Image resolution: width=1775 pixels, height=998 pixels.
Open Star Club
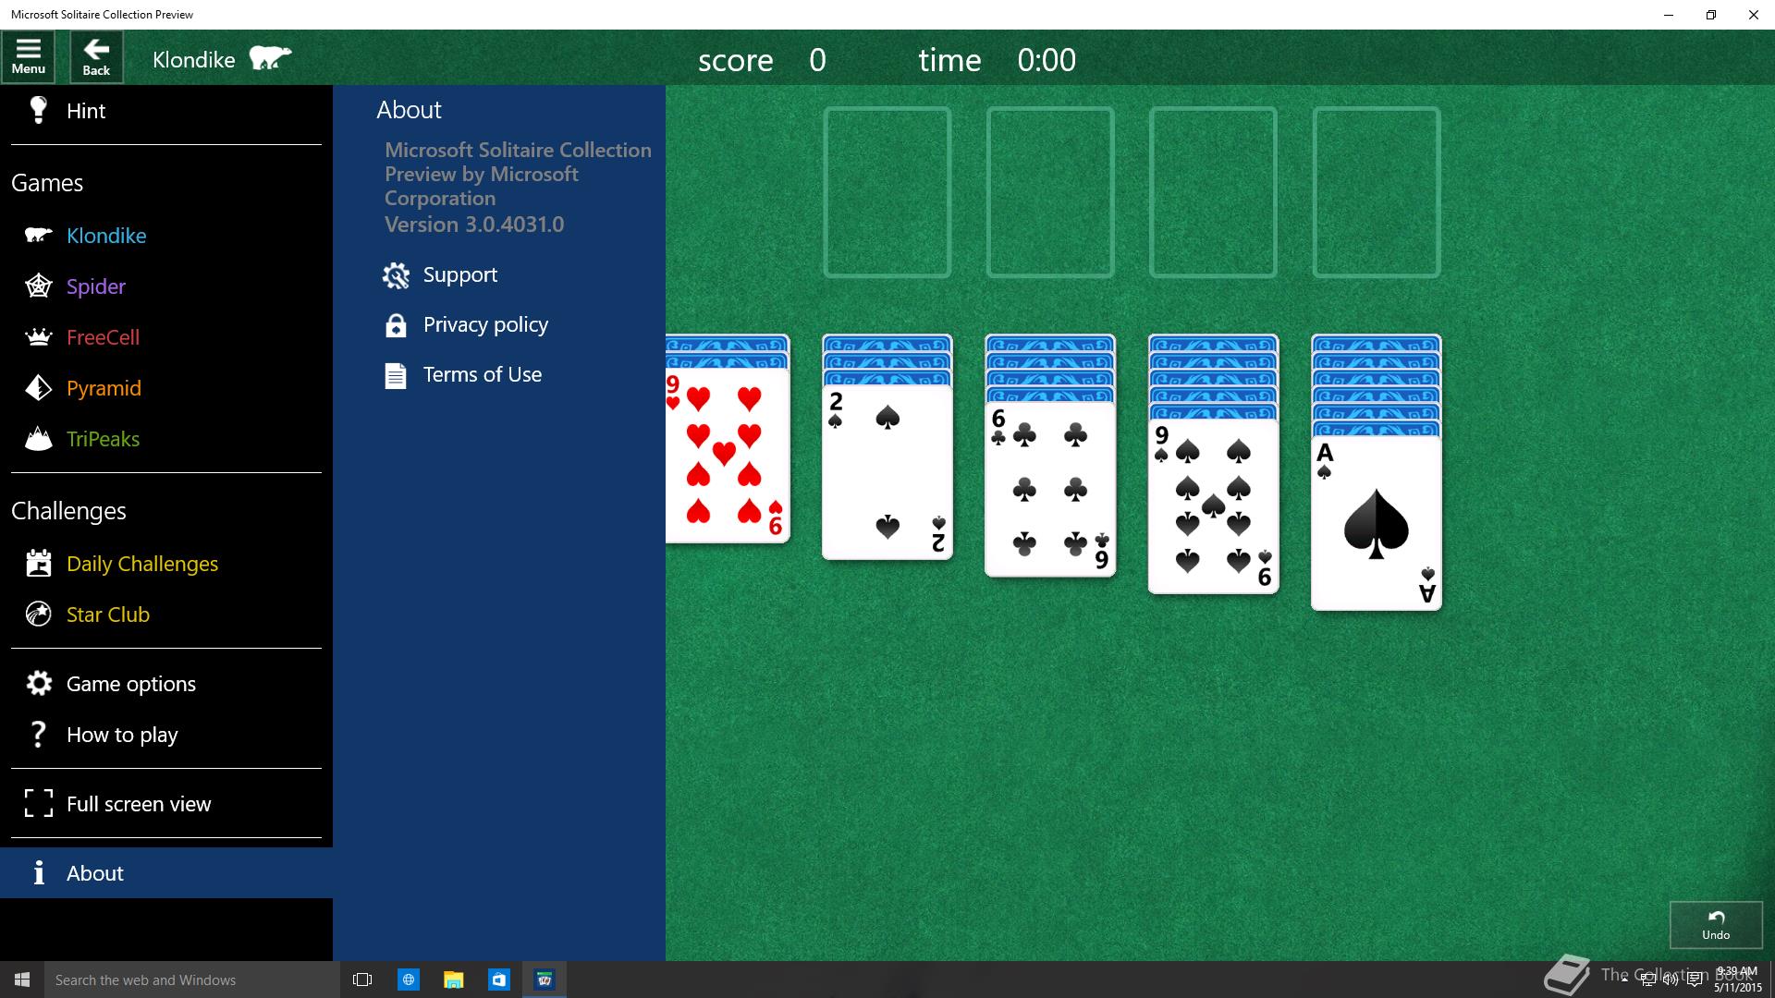pyautogui.click(x=166, y=615)
